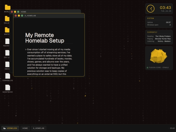Image resolution: width=176 pixels, height=132 pixels.
Task: Maximize the HOME window with green button
Action: [18, 12]
